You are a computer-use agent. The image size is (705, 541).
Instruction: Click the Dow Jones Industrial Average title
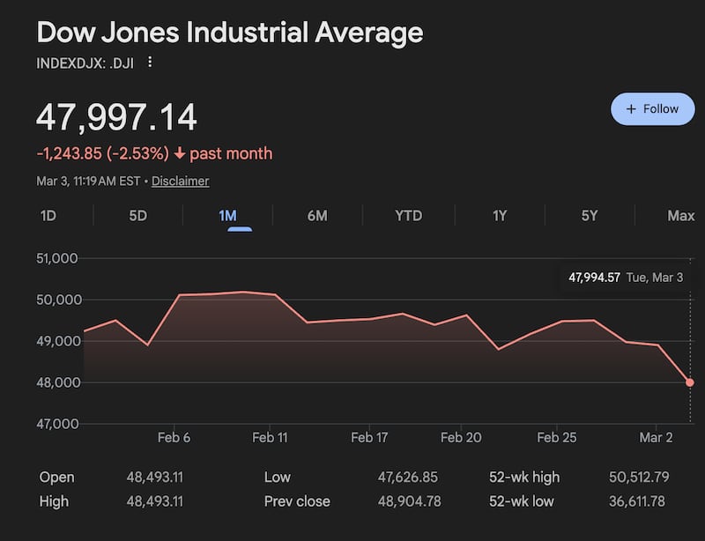(x=228, y=33)
